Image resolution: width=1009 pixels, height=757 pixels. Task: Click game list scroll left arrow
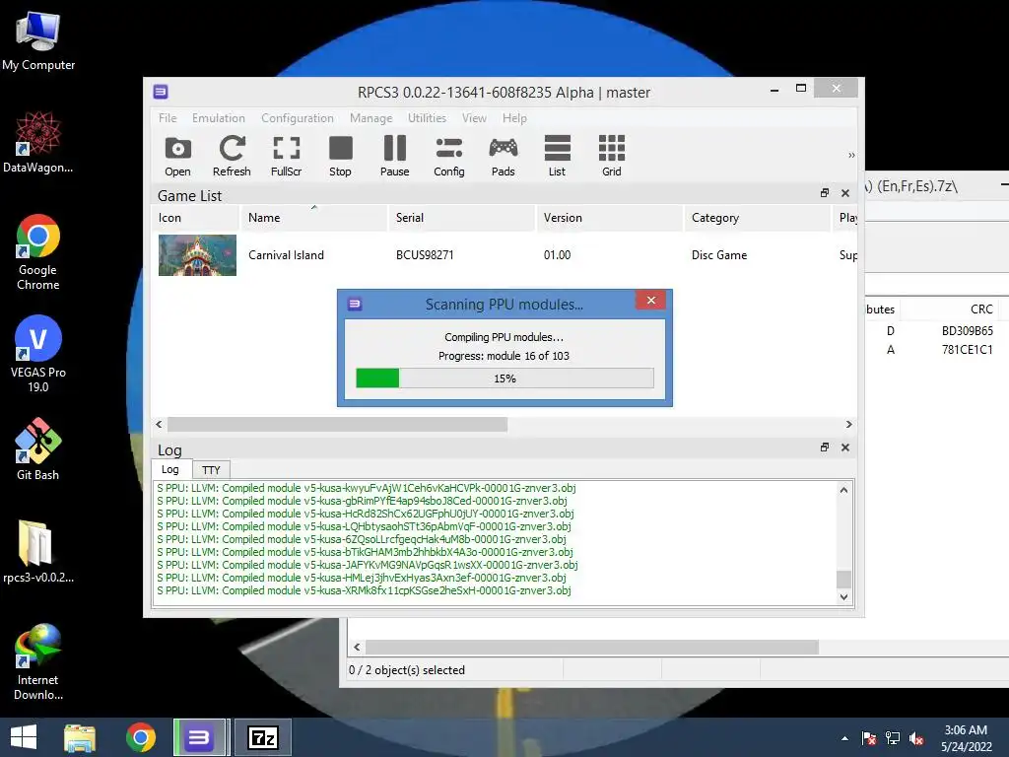pos(159,424)
